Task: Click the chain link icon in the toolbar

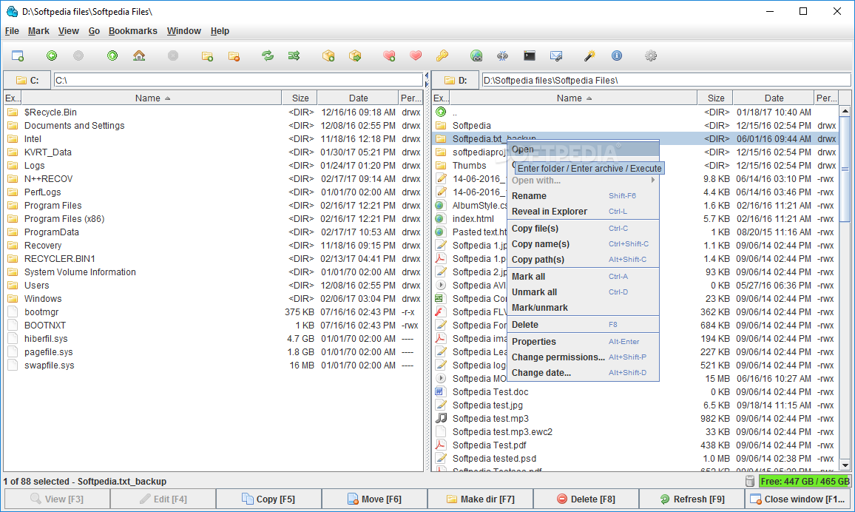Action: [x=503, y=55]
